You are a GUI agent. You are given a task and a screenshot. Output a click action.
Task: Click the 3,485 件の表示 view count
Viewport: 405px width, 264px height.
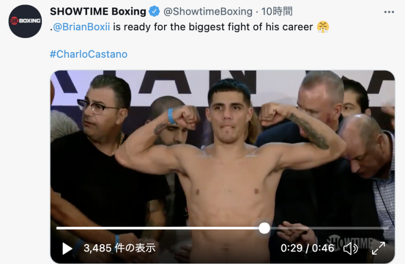click(x=119, y=248)
